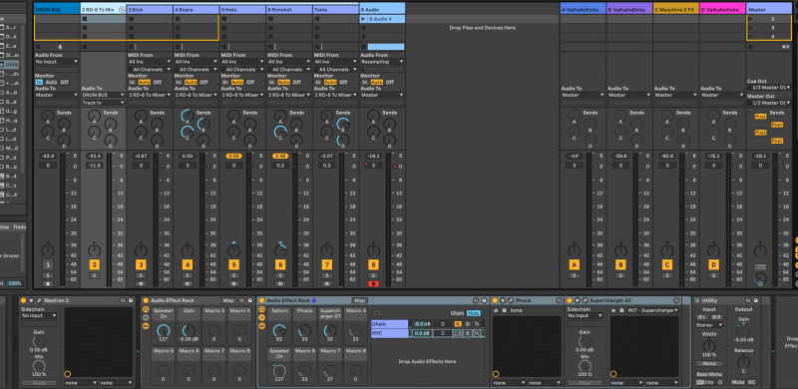Click 6 Rimshot volume value 2.46
The width and height of the screenshot is (798, 389).
point(280,156)
